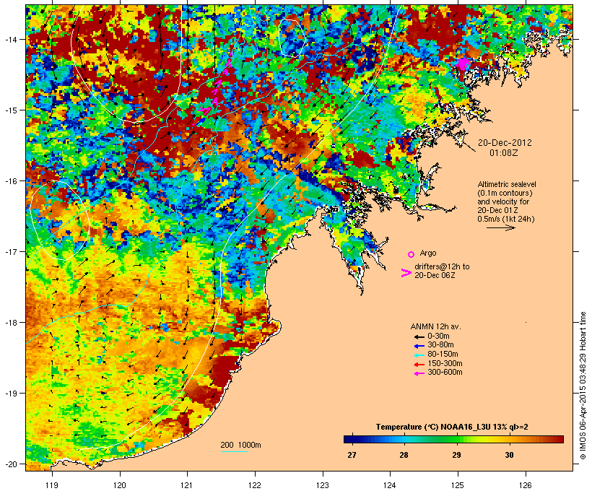Click the dark blue end of temperature scale
Screen dimensions: 592x491
(x=347, y=439)
